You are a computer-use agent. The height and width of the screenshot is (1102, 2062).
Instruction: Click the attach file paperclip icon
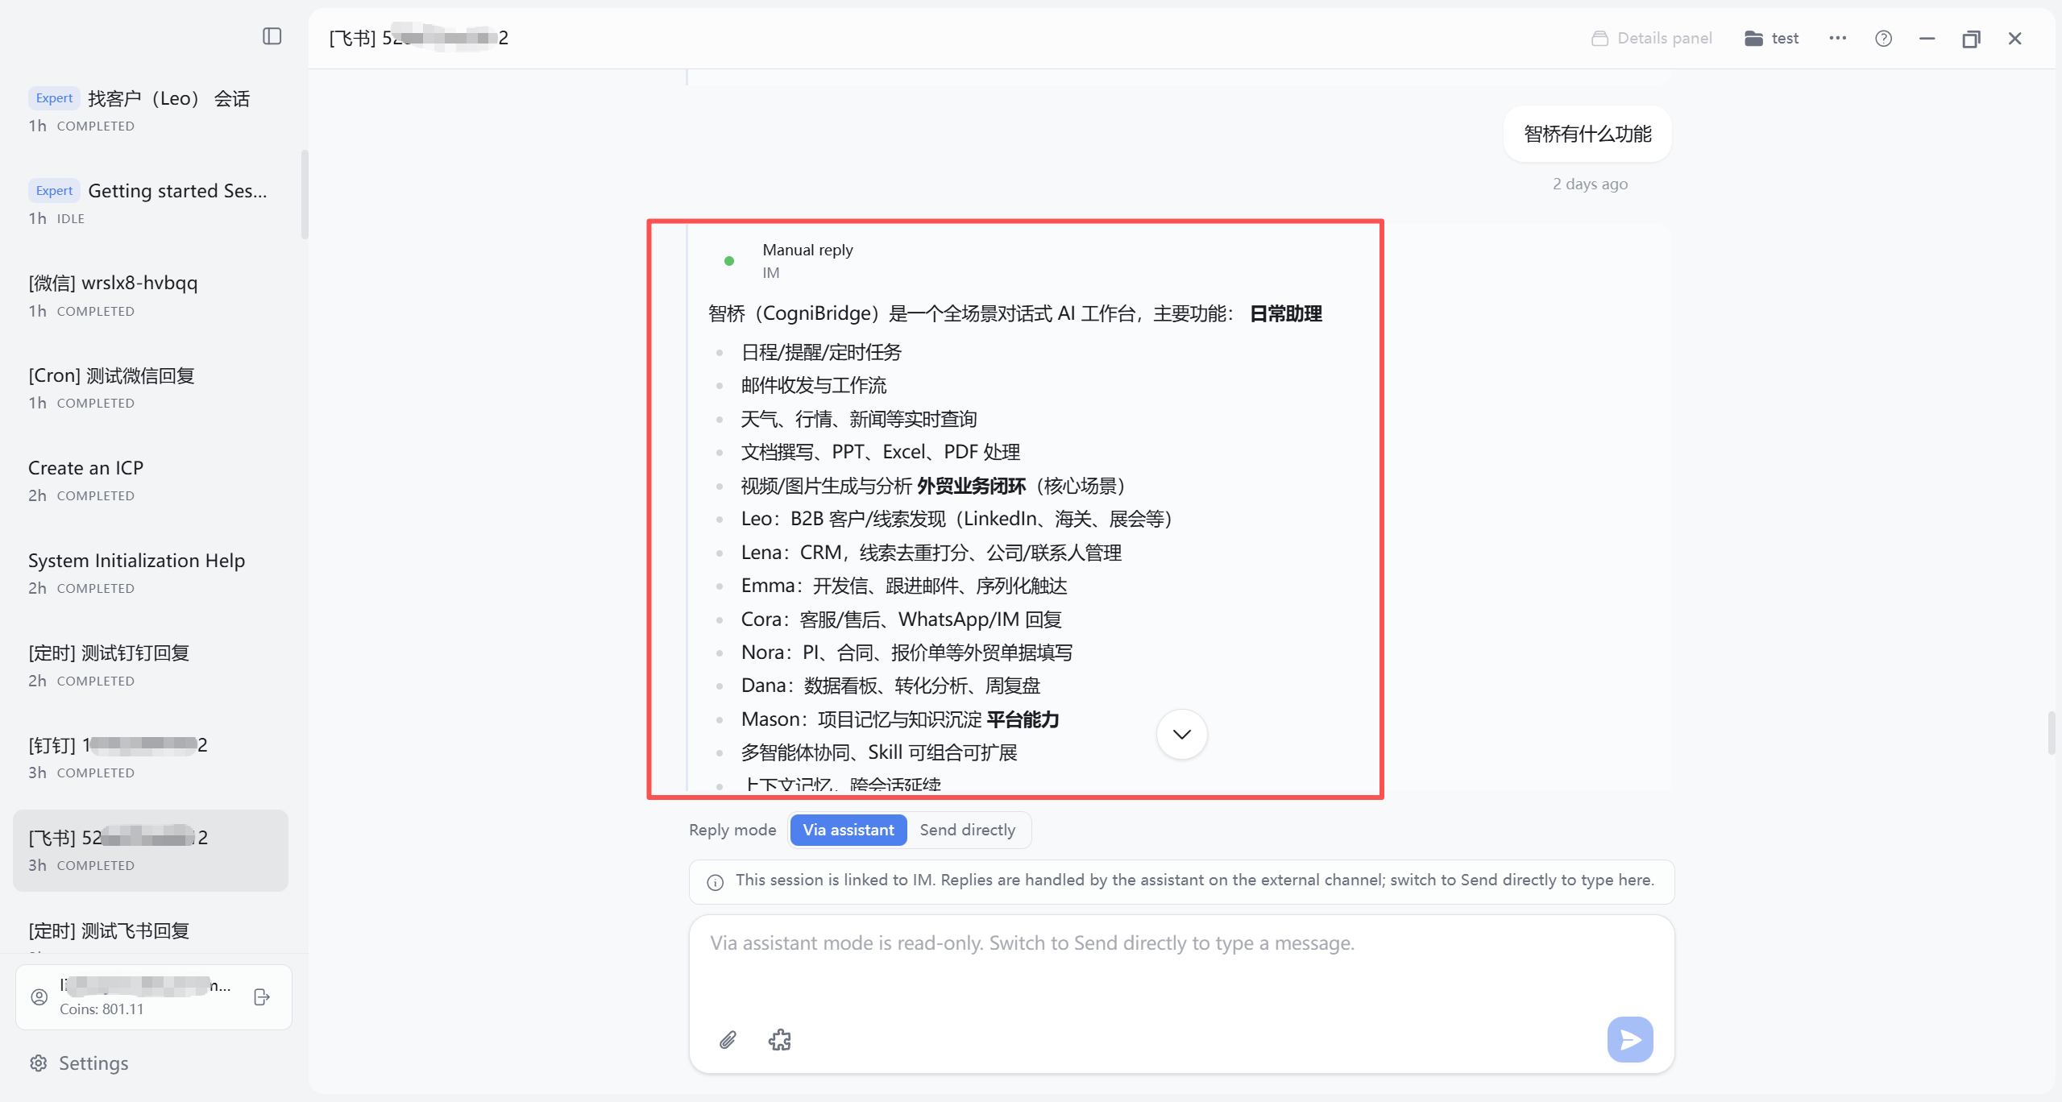(727, 1040)
